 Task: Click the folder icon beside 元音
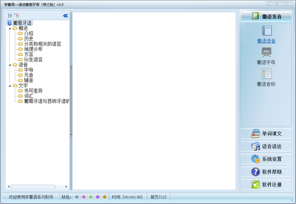point(20,75)
